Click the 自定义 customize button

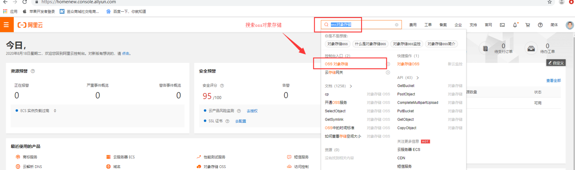(556, 63)
